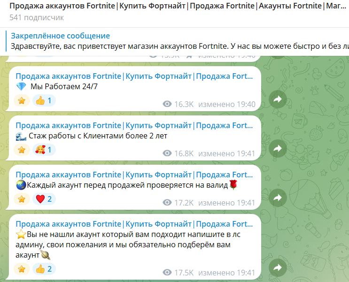Click text 'Стаж работы с Клиентами более 2 лет'

tap(98, 136)
